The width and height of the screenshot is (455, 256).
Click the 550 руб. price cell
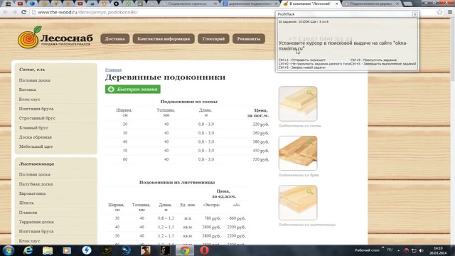pyautogui.click(x=261, y=159)
